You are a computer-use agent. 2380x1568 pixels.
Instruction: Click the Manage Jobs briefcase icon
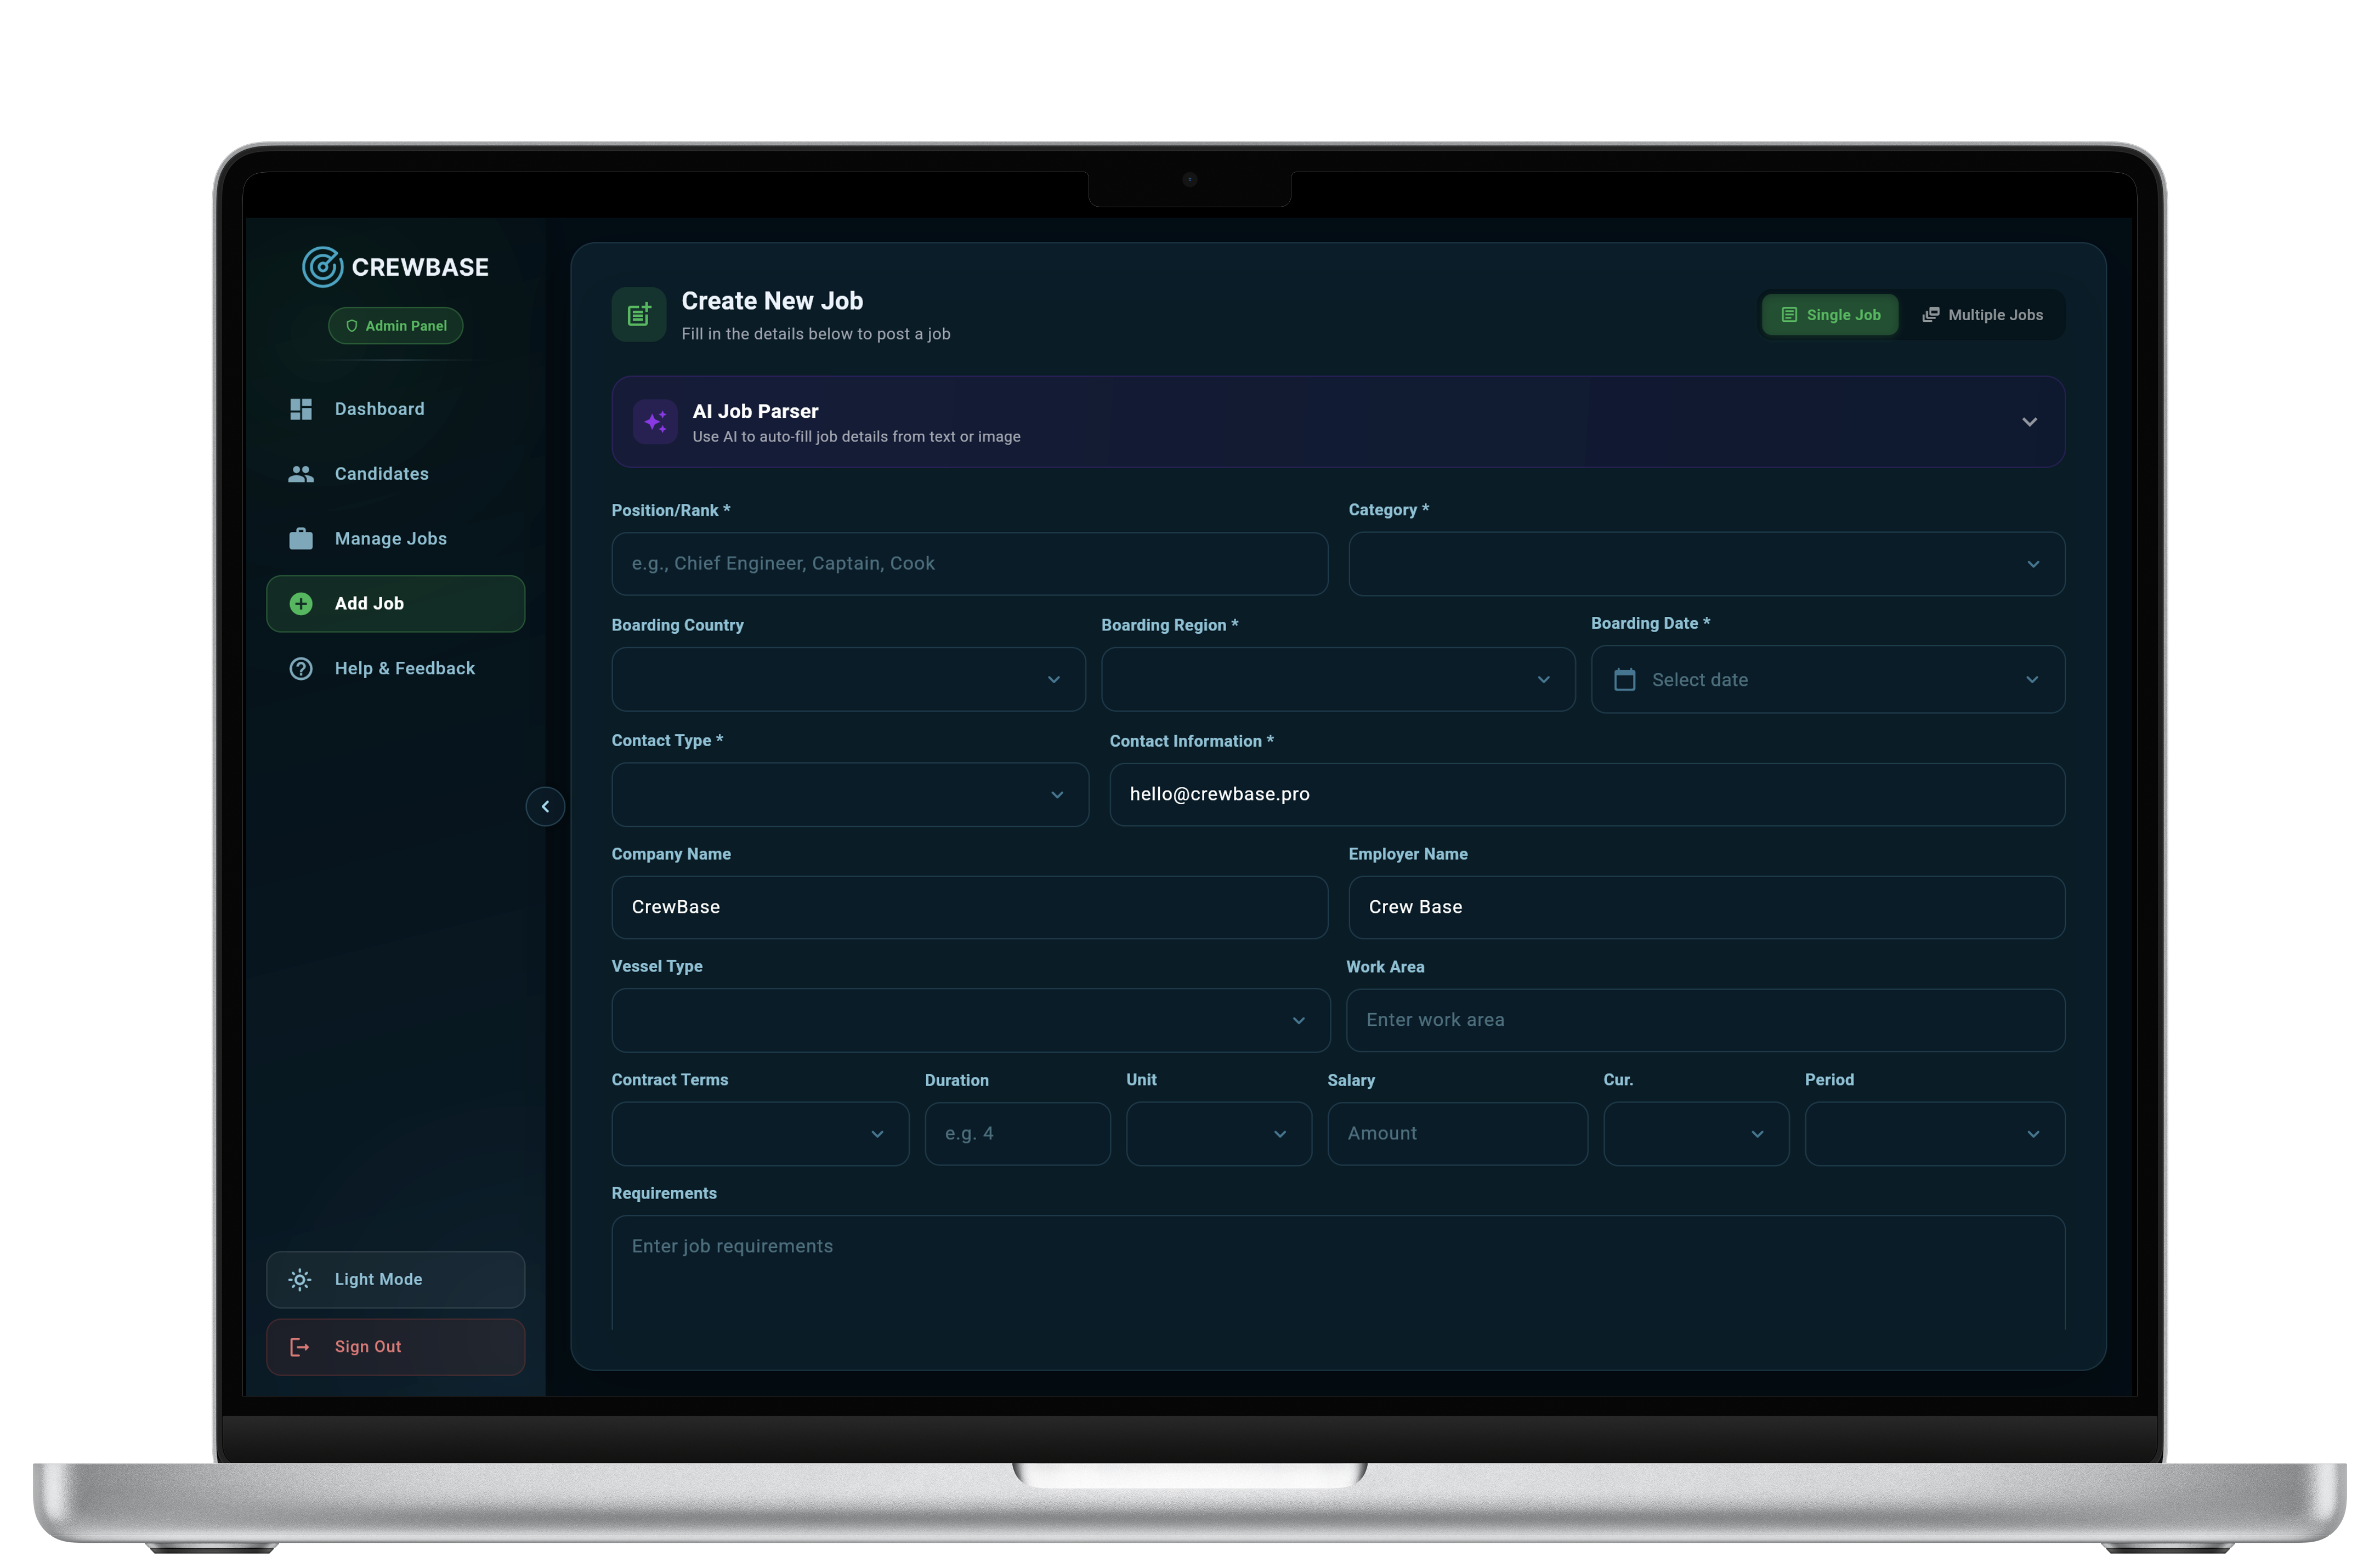click(x=301, y=538)
